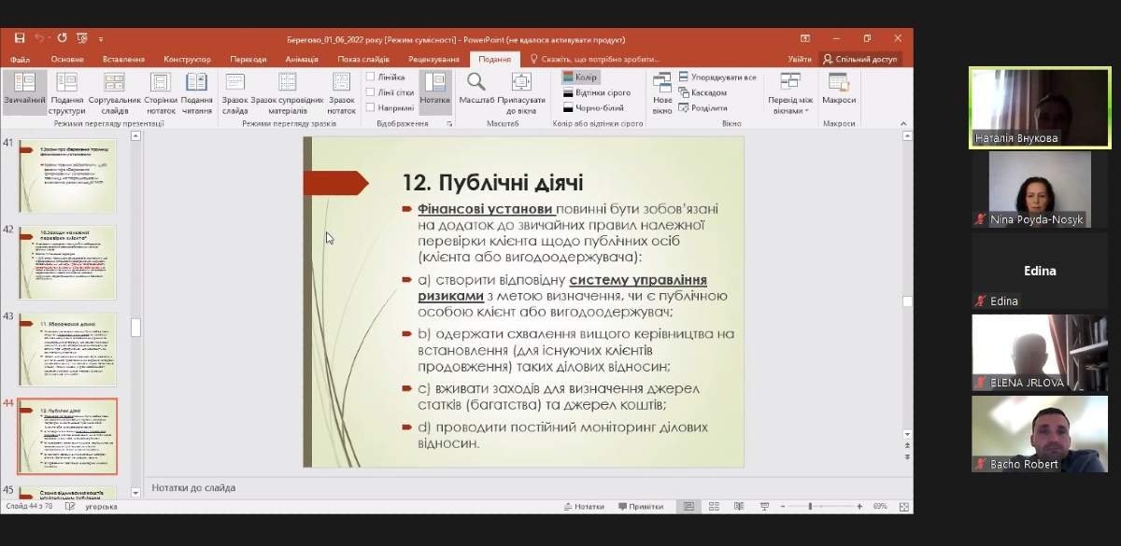Select the Колір color mode swatch
The height and width of the screenshot is (546, 1121).
tap(579, 77)
